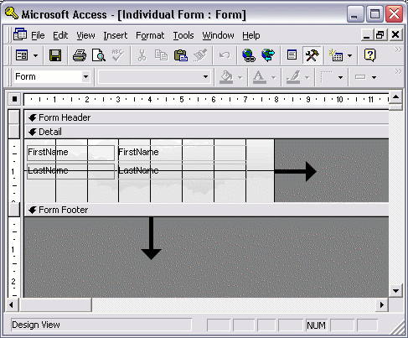Expand the formatting toolbar overflow chevron
Viewport: 408px width, 338px height.
click(x=398, y=71)
